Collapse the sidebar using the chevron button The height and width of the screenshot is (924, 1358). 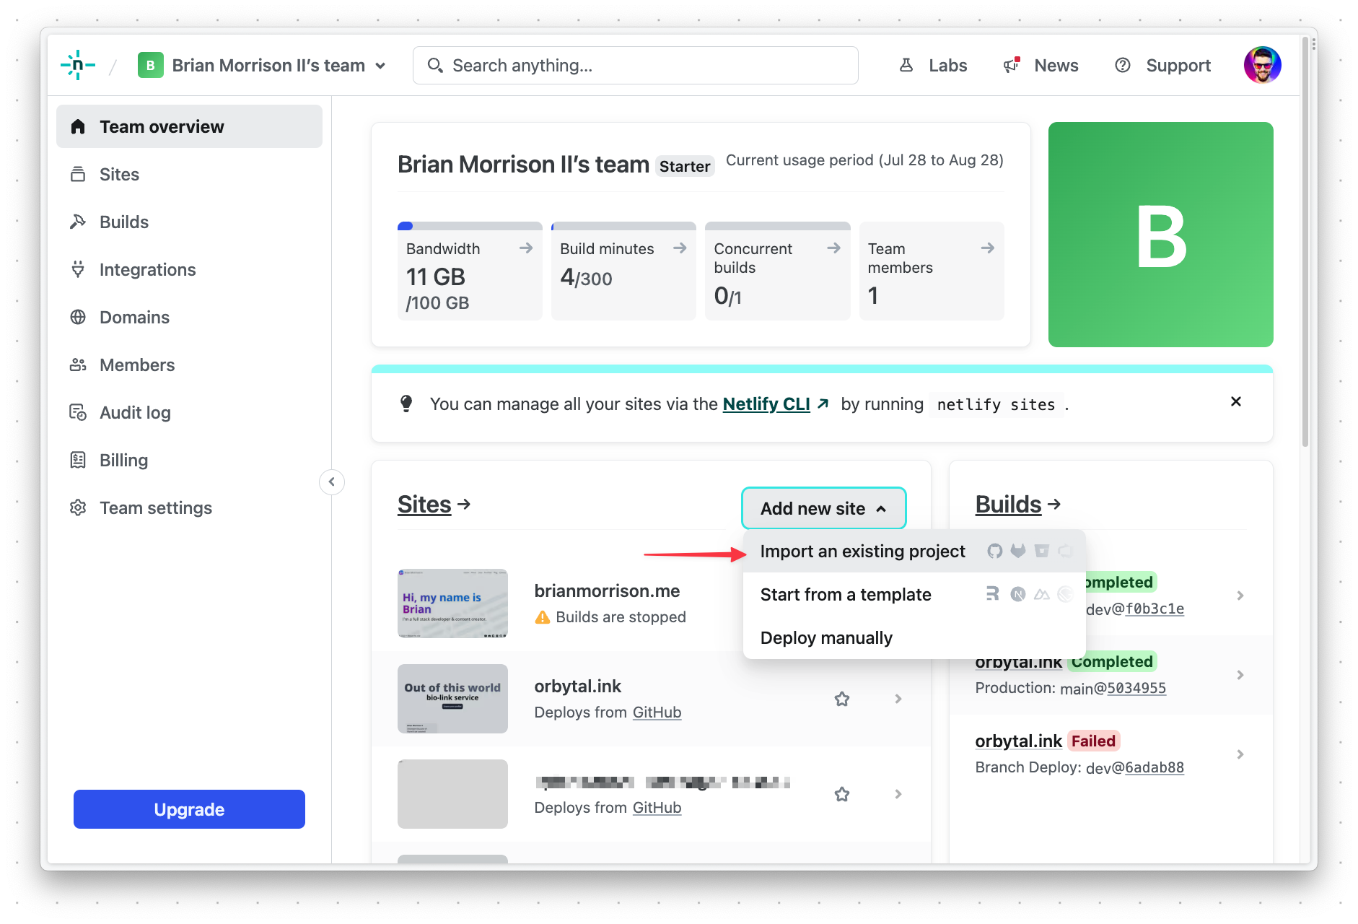tap(331, 481)
